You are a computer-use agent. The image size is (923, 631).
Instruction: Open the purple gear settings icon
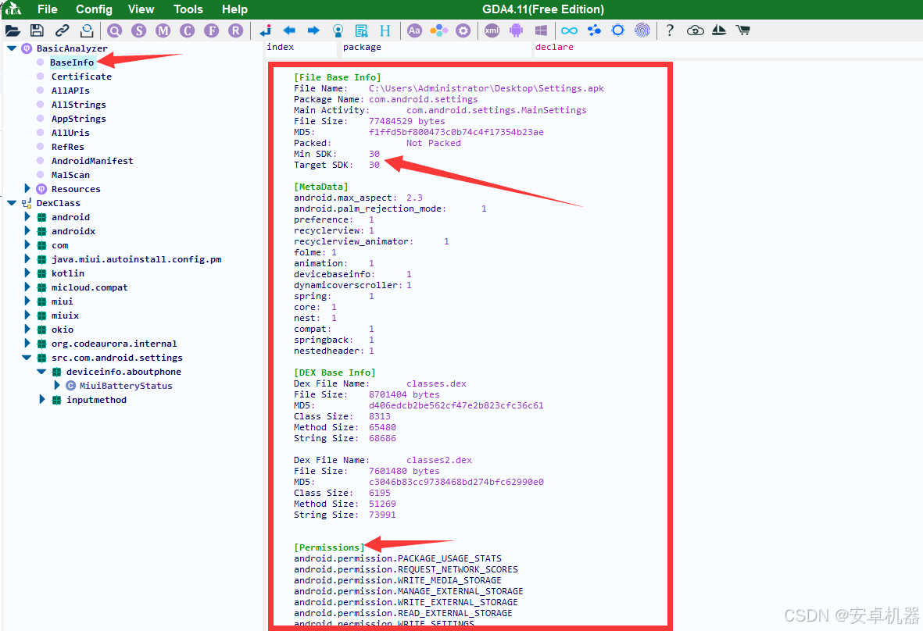coord(463,30)
